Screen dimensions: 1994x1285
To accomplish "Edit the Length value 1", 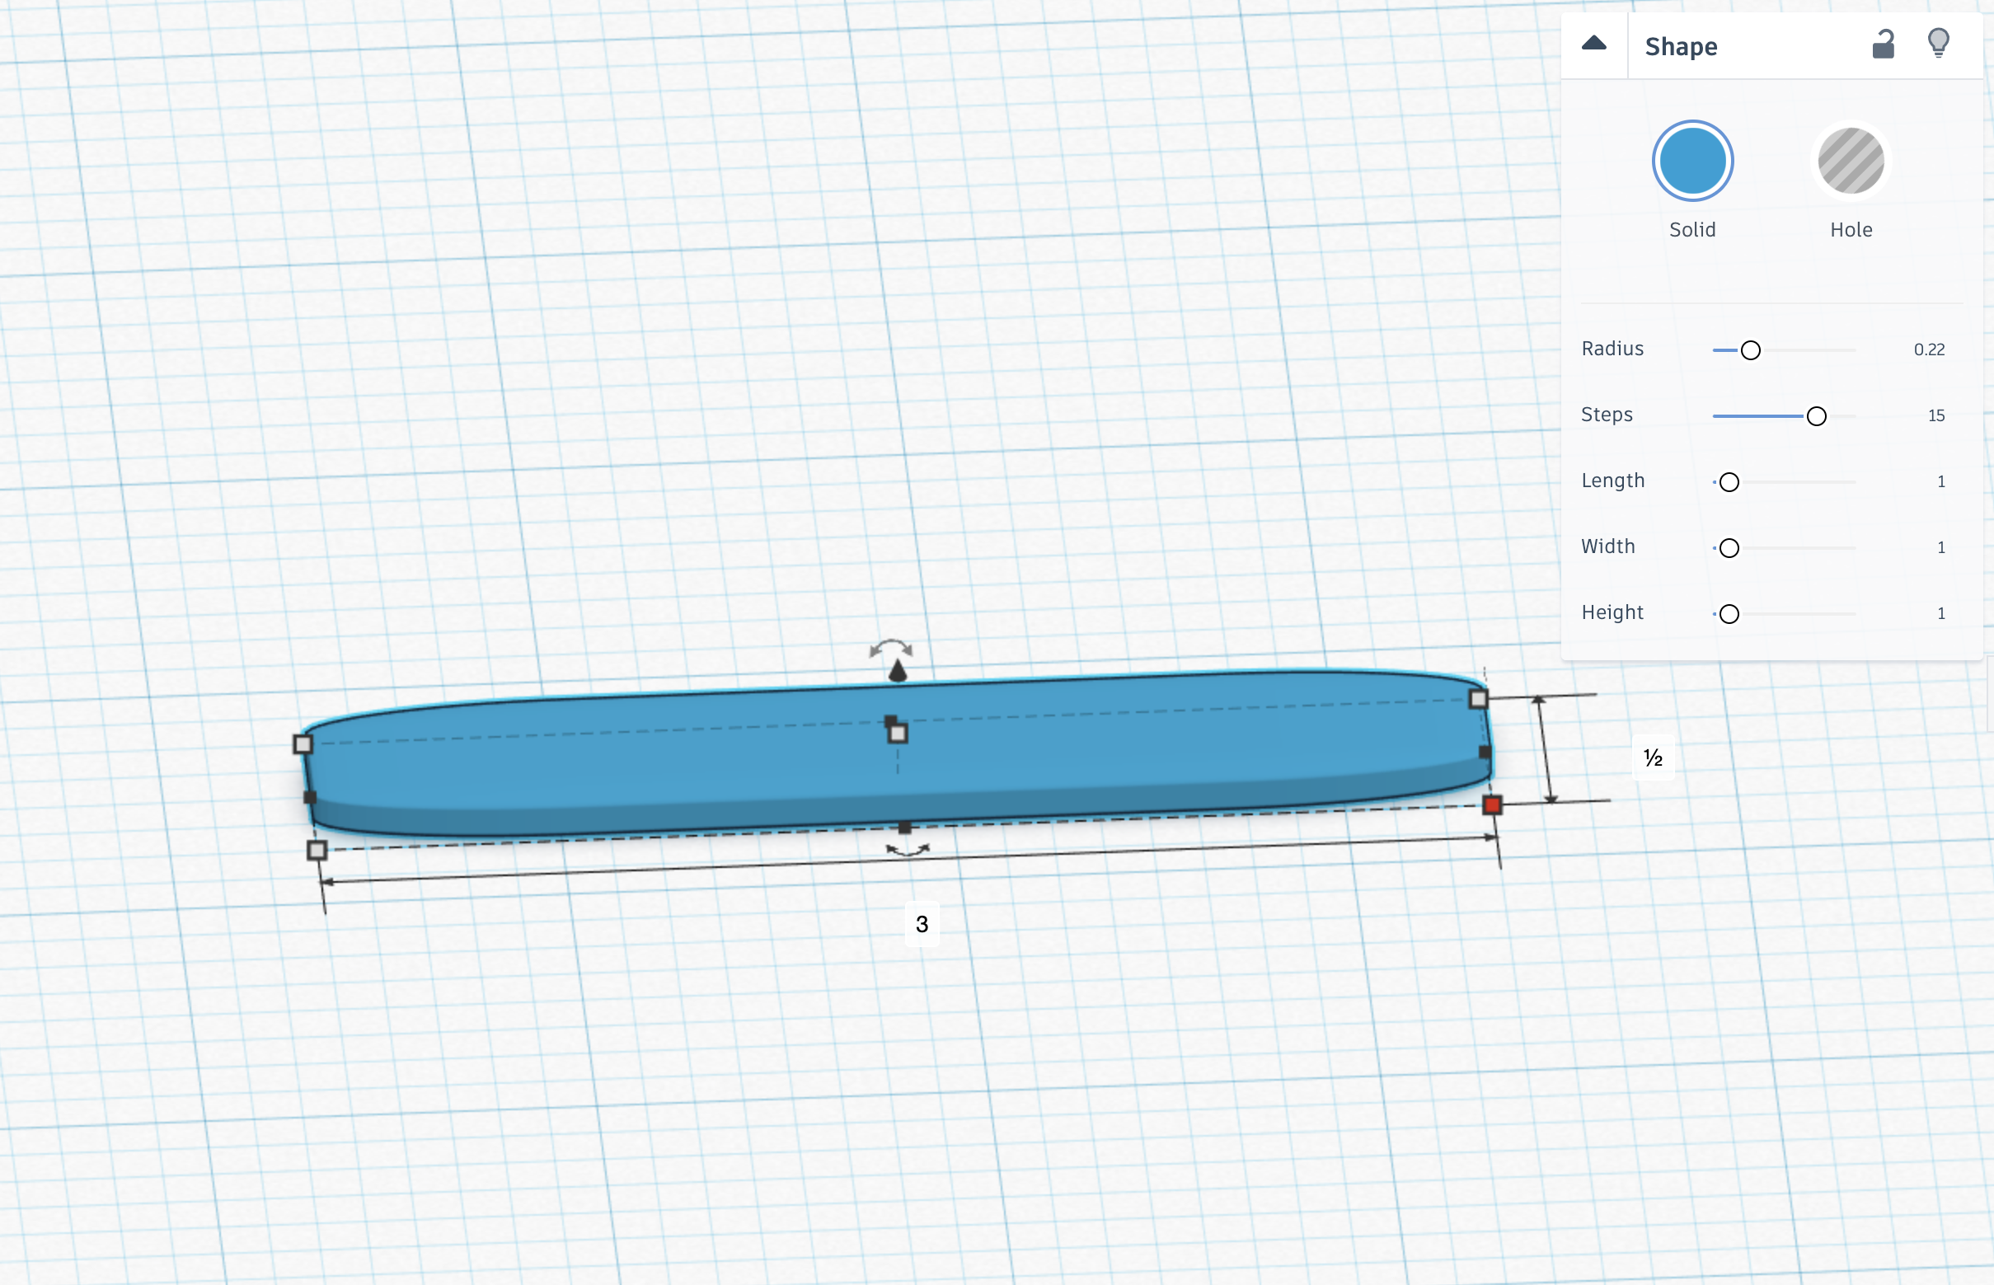I will (1940, 481).
